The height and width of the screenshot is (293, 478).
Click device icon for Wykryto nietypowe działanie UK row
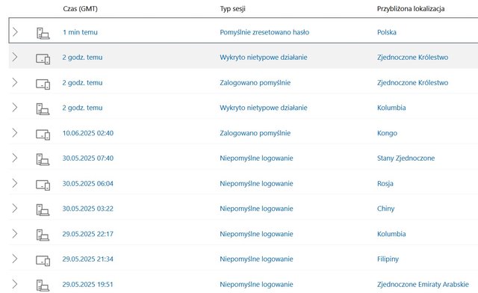pos(43,58)
